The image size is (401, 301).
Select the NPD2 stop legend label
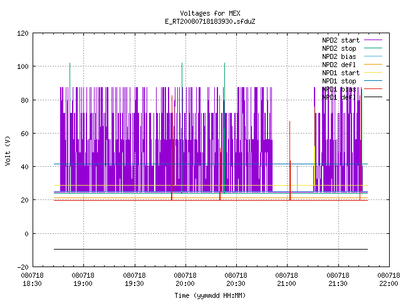(339, 48)
